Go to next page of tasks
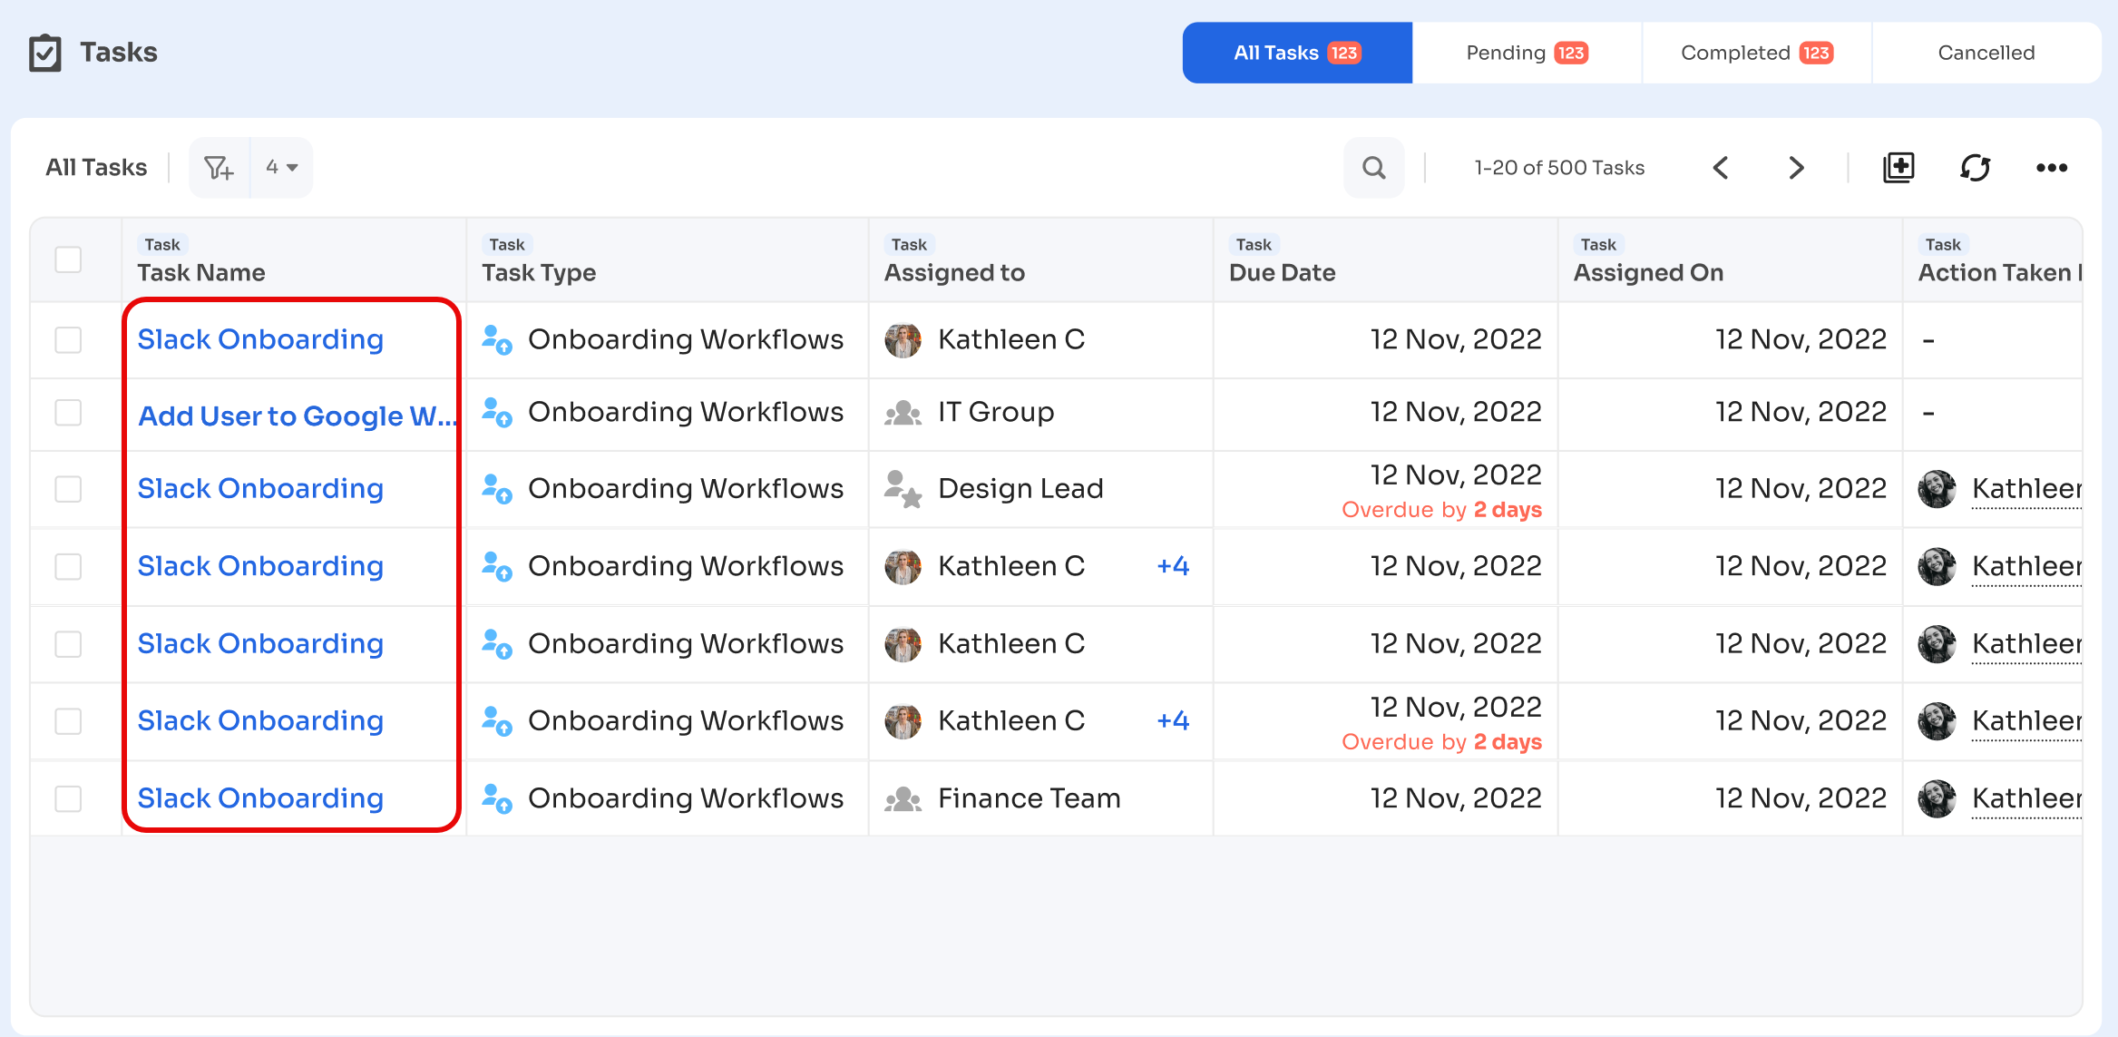The image size is (2118, 1037). 1796,168
